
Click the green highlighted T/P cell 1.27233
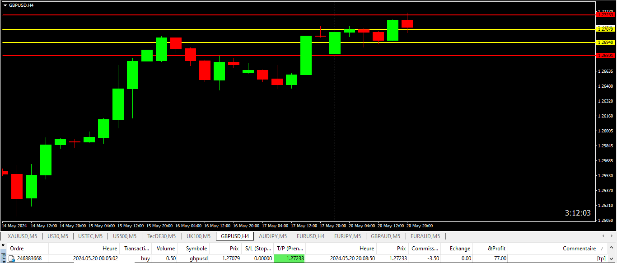pos(290,258)
